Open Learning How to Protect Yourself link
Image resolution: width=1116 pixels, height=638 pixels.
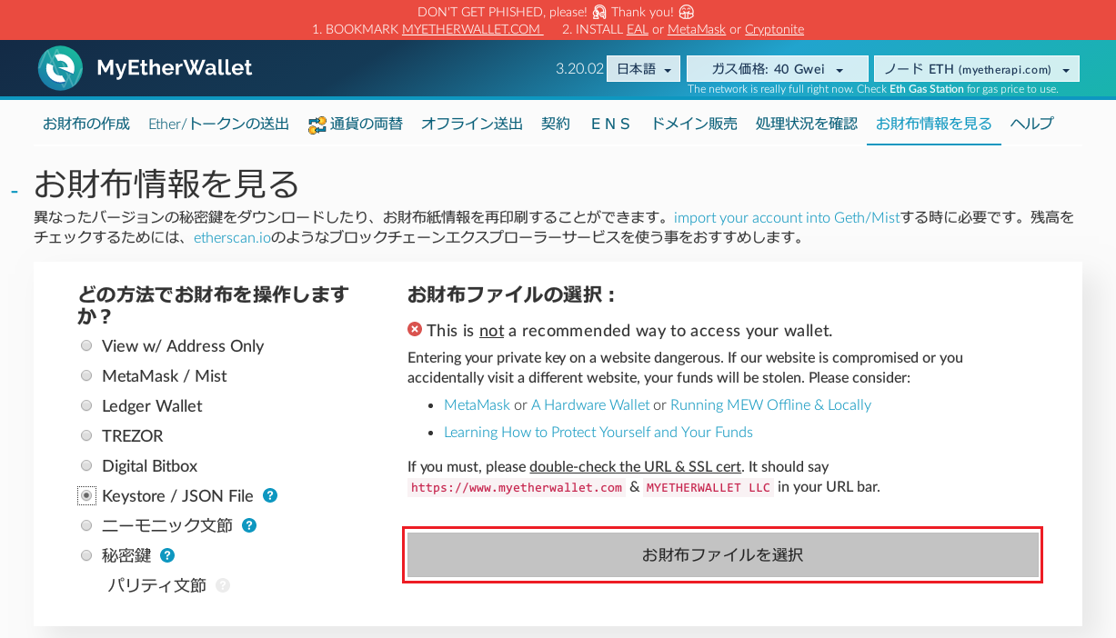[598, 432]
